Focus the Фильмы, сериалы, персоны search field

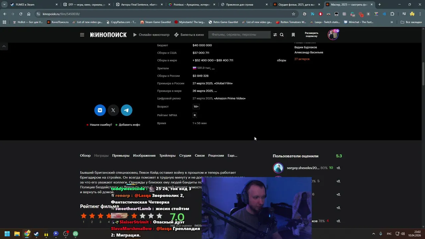[x=239, y=35]
